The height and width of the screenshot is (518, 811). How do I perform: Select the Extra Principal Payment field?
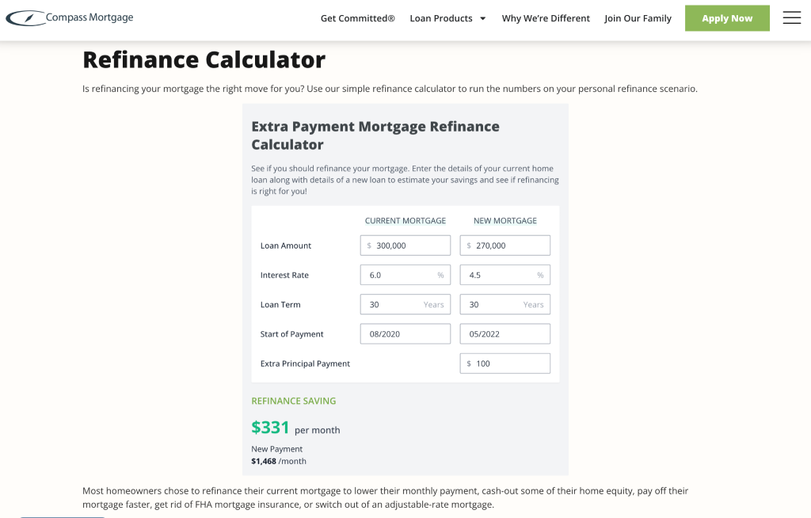click(x=504, y=363)
